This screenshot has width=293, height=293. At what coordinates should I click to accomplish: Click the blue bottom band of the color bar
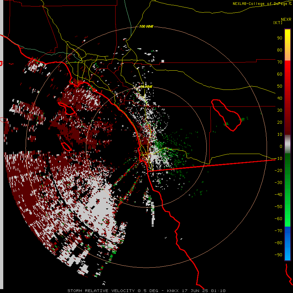pos(287,244)
